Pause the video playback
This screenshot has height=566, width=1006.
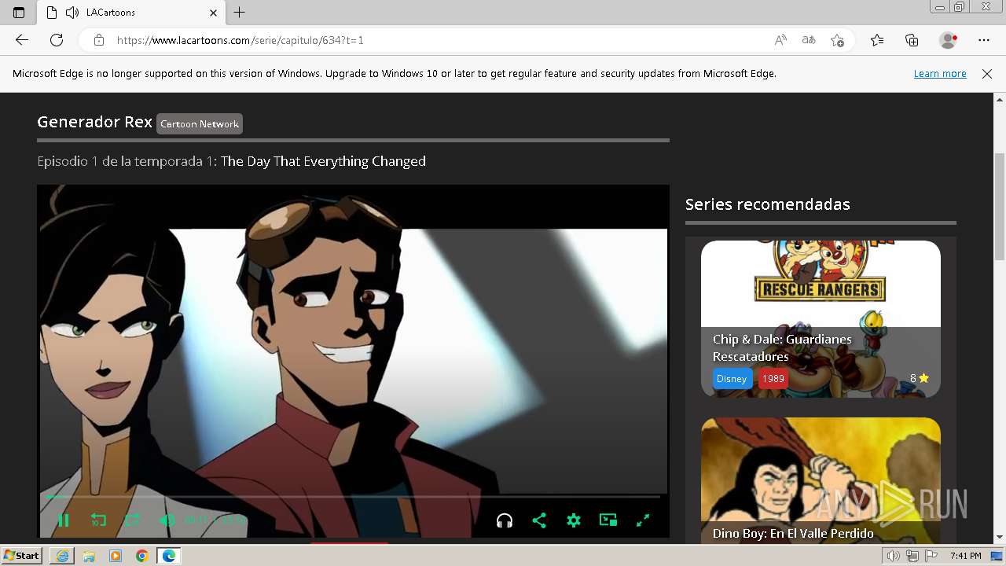click(x=64, y=520)
